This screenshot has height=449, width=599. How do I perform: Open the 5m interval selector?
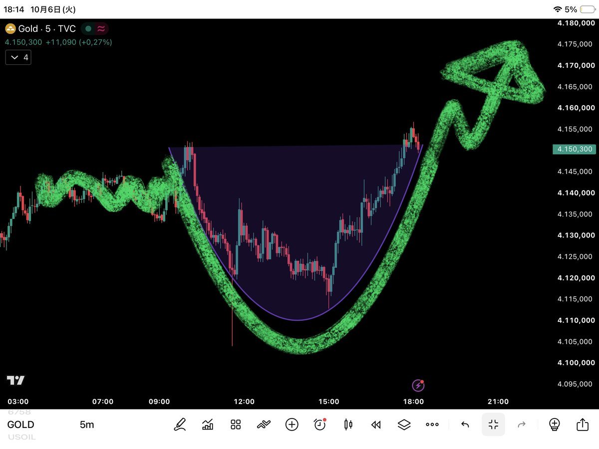click(87, 425)
